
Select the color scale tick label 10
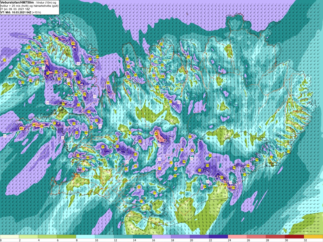pyautogui.click(x=96, y=240)
